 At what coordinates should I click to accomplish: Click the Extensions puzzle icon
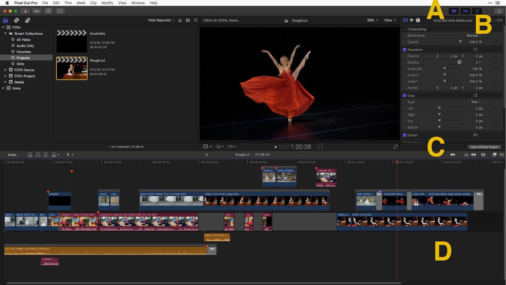tap(60, 11)
